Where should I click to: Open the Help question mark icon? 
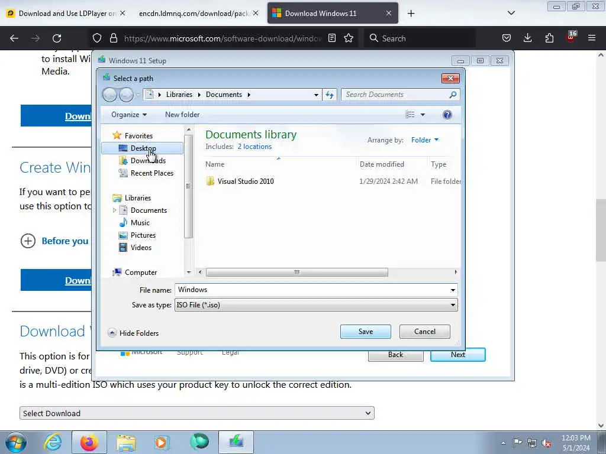[447, 115]
